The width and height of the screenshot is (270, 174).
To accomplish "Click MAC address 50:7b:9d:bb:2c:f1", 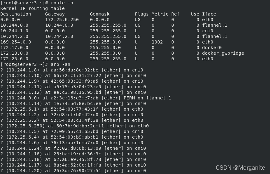I will 80,126.
